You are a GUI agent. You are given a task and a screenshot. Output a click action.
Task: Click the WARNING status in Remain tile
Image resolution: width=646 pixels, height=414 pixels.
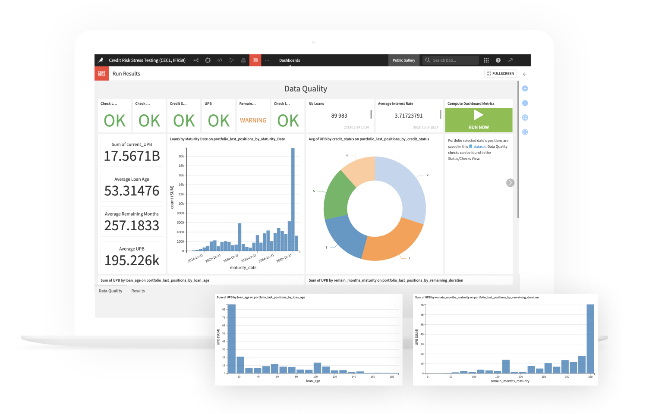(x=253, y=120)
